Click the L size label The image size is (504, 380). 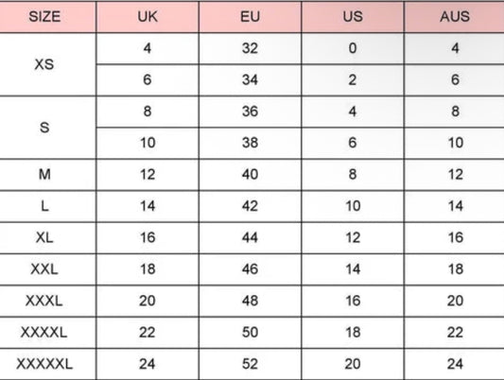tap(44, 206)
